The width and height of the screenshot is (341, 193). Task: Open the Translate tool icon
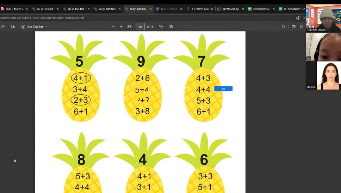tap(13, 27)
